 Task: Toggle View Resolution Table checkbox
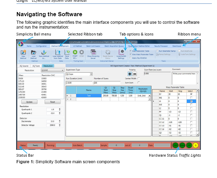130,51
